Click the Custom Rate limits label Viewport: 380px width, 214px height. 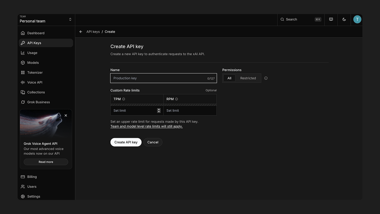tap(125, 90)
